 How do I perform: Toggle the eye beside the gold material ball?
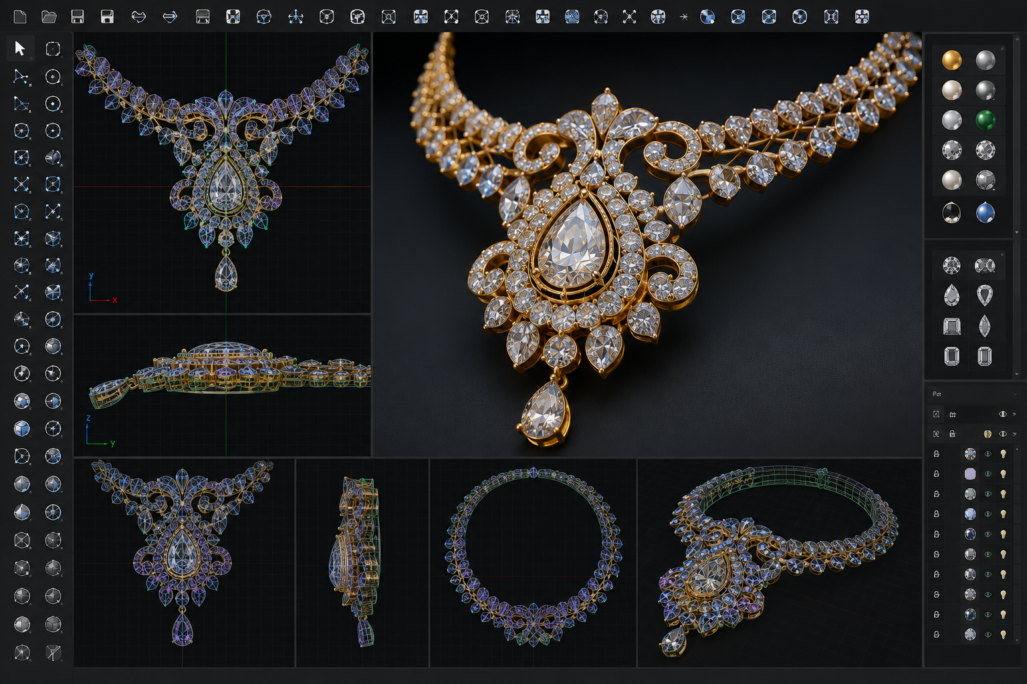(1002, 434)
